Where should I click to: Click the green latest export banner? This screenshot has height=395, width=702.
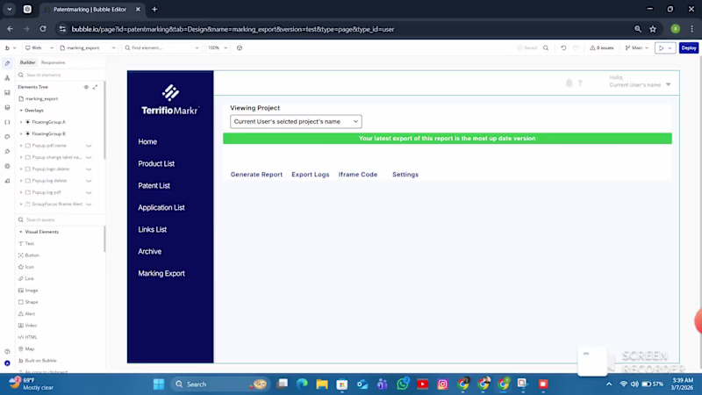click(x=448, y=139)
